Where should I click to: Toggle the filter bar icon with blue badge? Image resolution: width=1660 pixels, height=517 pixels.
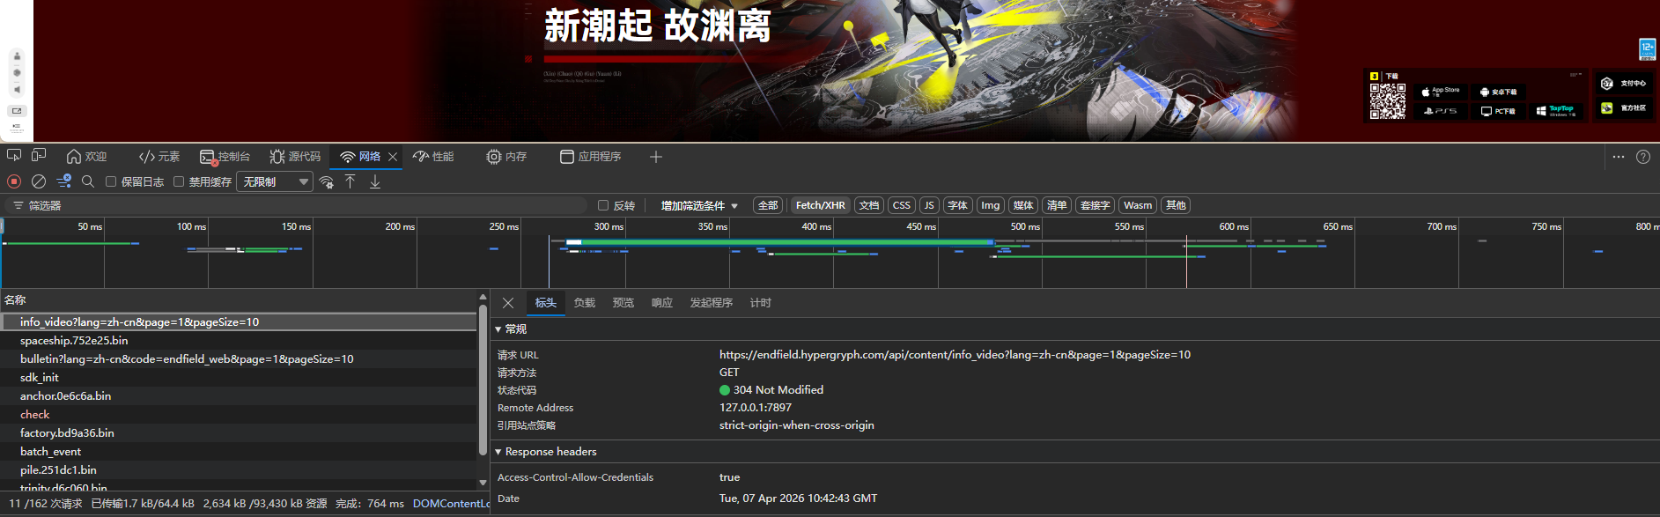click(63, 181)
